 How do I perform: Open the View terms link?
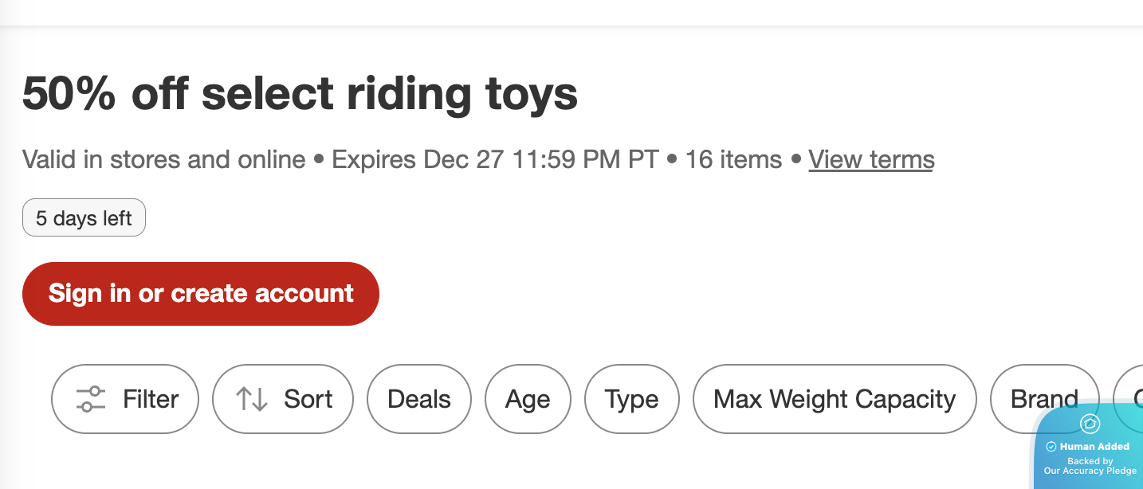(x=871, y=159)
